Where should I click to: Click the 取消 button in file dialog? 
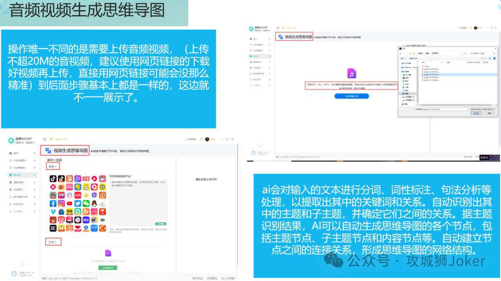pos(489,113)
